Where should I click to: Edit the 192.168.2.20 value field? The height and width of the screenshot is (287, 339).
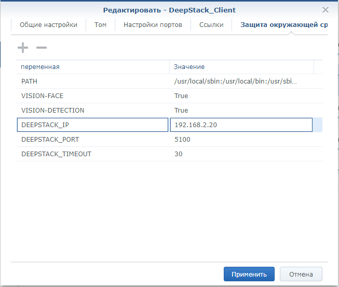(x=241, y=125)
